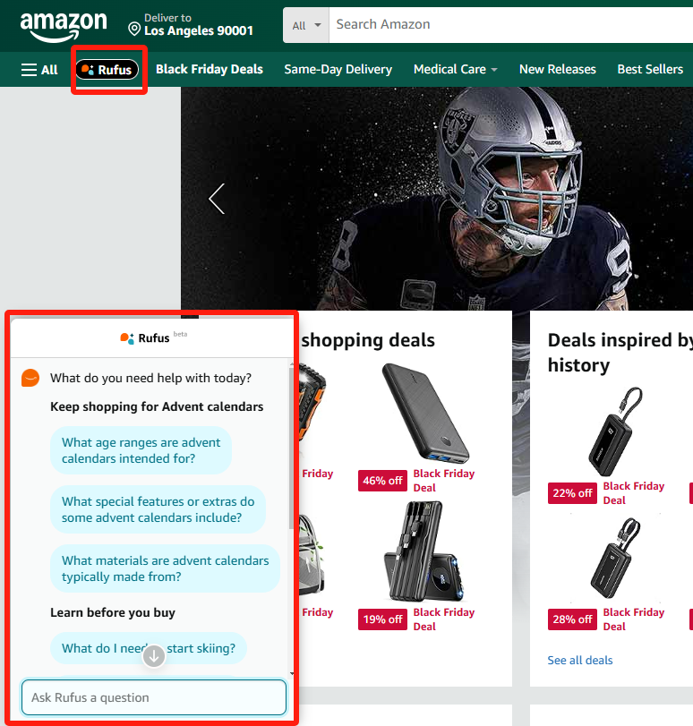The width and height of the screenshot is (693, 726).
Task: Open the All hamburger menu
Action: (39, 70)
